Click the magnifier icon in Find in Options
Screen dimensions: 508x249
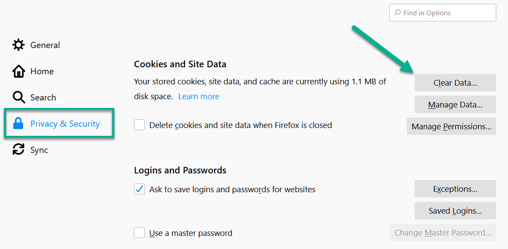[x=398, y=13]
